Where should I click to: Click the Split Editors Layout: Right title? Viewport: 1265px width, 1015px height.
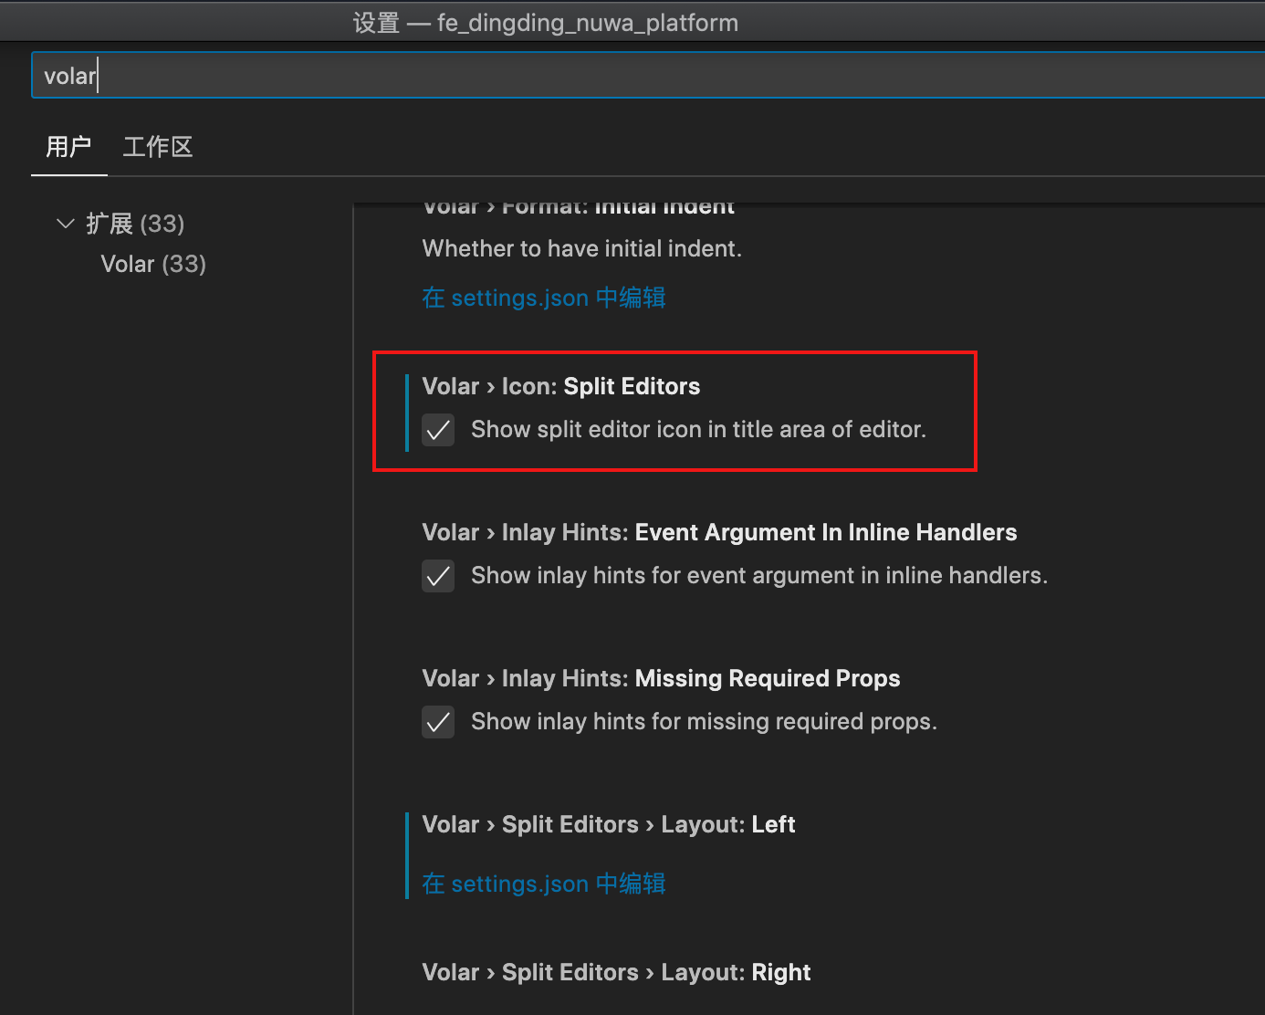616,972
